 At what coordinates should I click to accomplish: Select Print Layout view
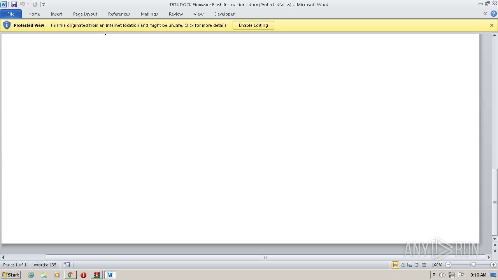tap(395, 265)
